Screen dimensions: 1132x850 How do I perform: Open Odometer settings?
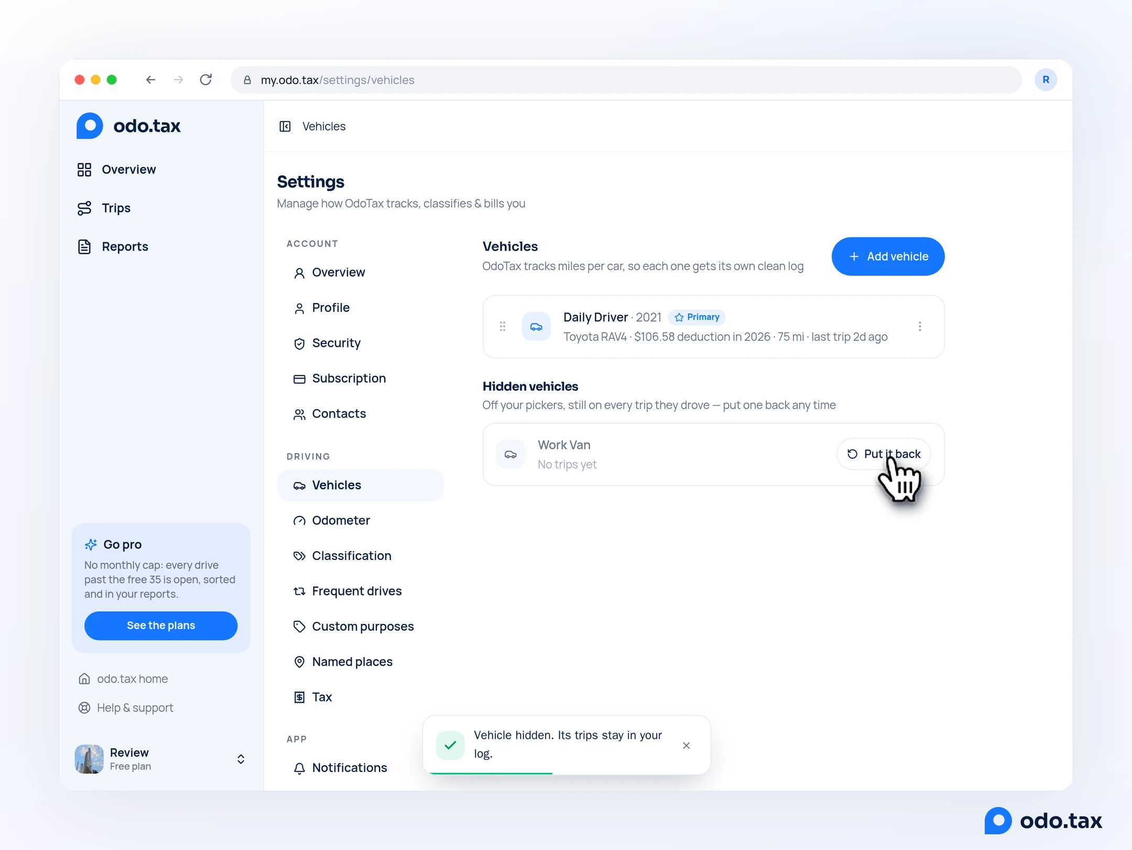pyautogui.click(x=361, y=521)
